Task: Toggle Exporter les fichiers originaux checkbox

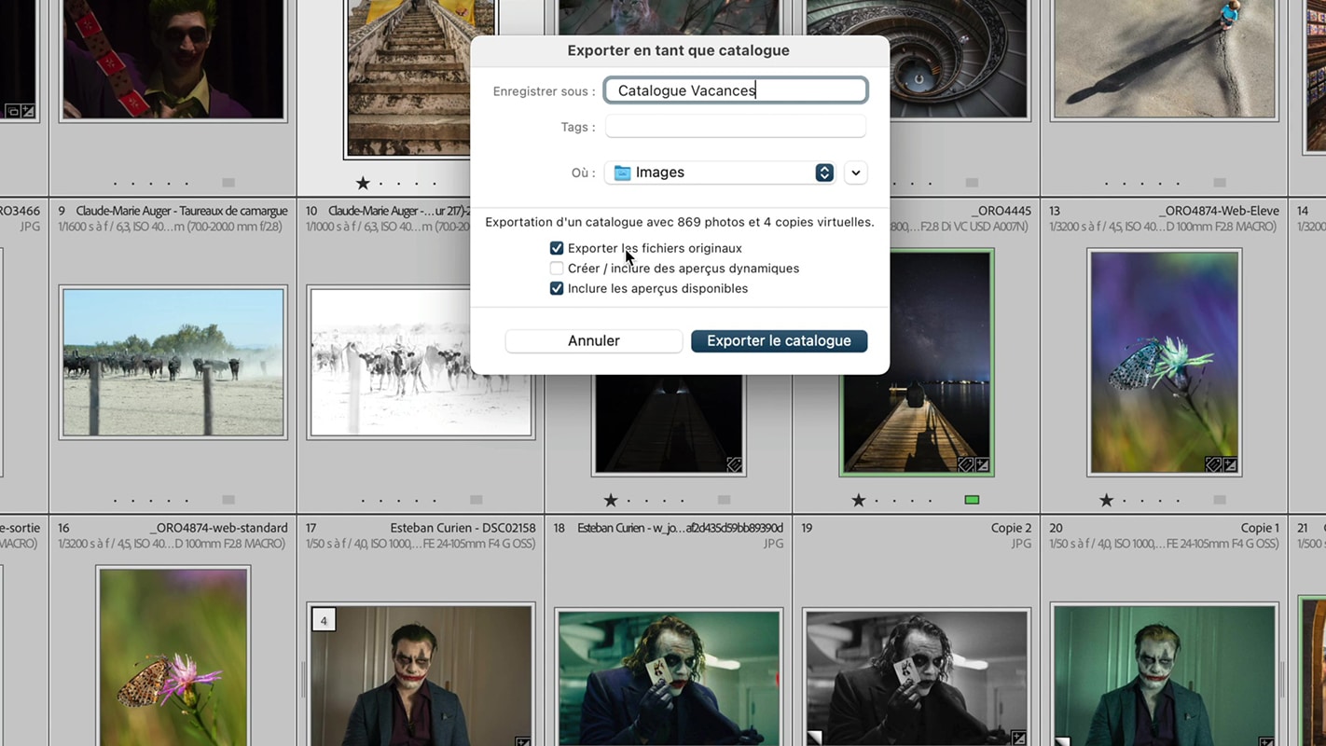Action: pos(557,248)
